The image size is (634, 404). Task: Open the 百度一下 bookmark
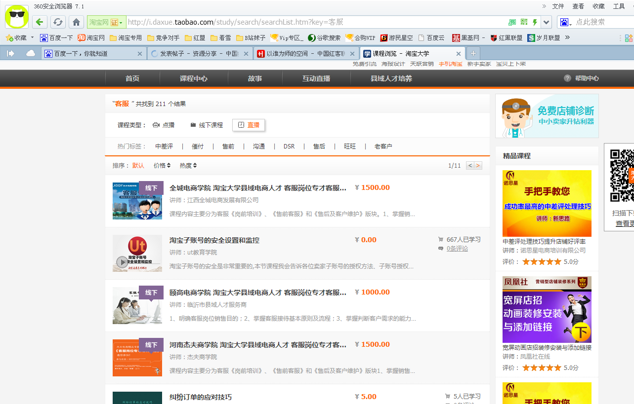56,37
